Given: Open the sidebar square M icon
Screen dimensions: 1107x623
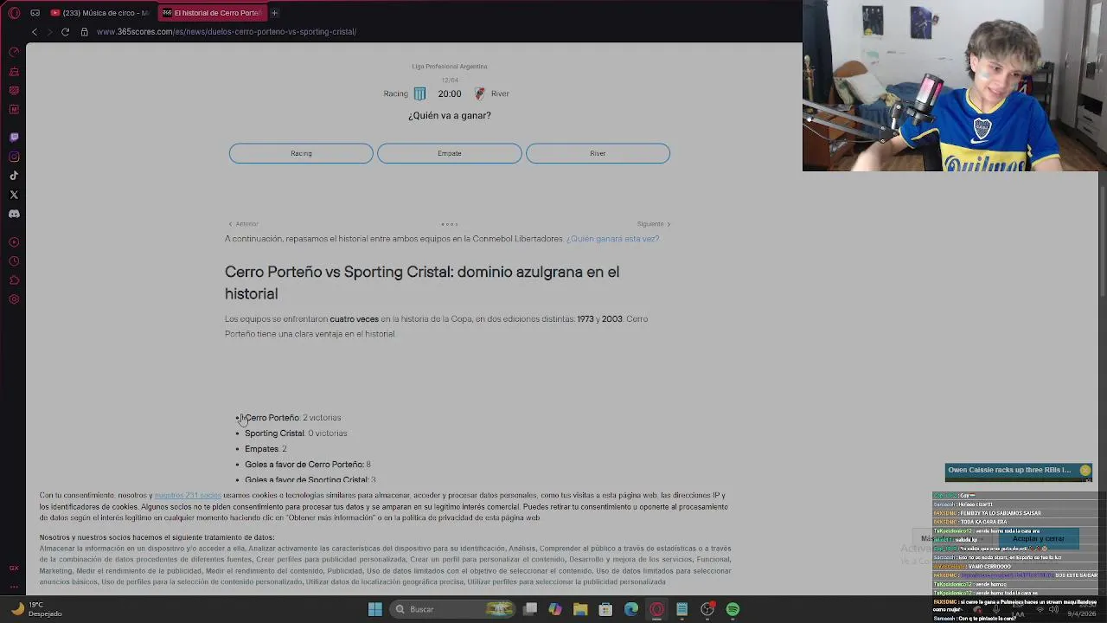Looking at the screenshot, I should 14,109.
